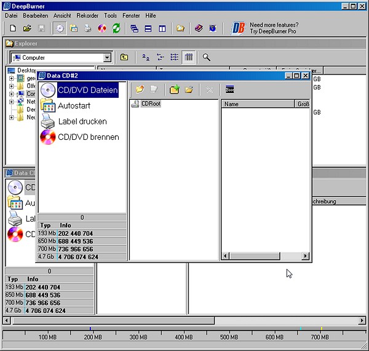The height and width of the screenshot is (351, 369).
Task: Click the magnifier search icon in Explorer
Action: (x=207, y=57)
